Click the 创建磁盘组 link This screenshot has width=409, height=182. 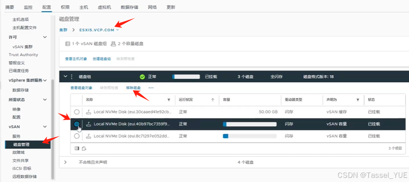(x=102, y=59)
